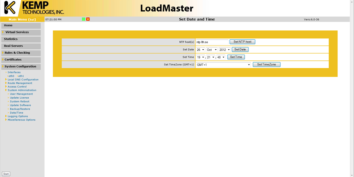
Task: Click the red X logout icon
Action: point(88,19)
